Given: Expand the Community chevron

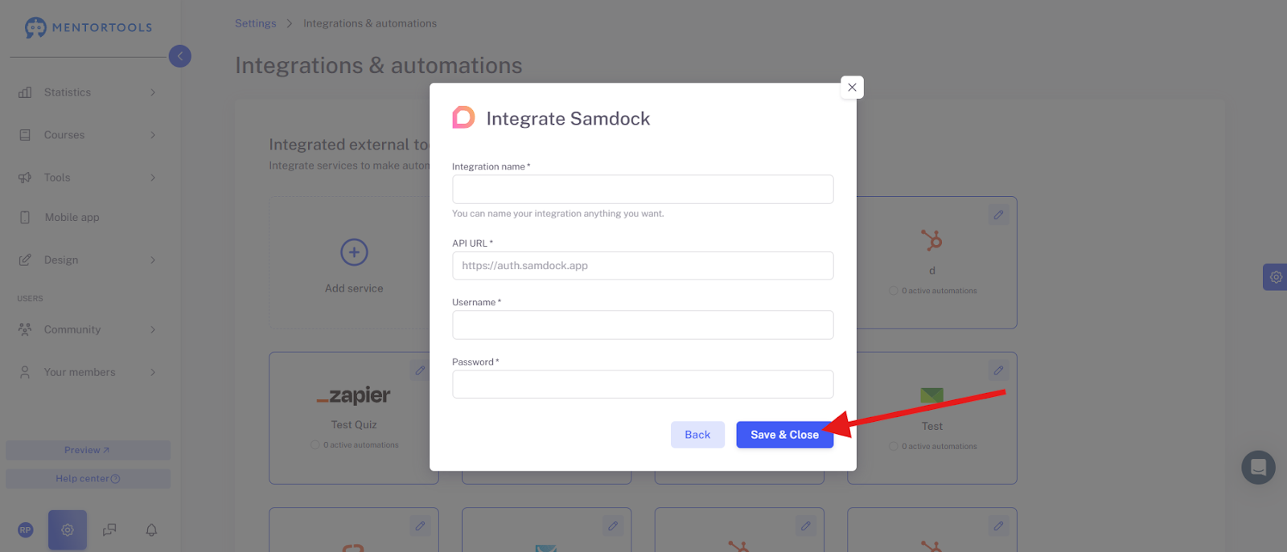Looking at the screenshot, I should click(153, 329).
